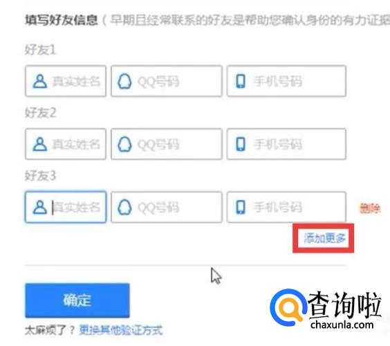The height and width of the screenshot is (346, 390).
Task: Click the person icon in Friend 1 row
Action: coord(40,81)
